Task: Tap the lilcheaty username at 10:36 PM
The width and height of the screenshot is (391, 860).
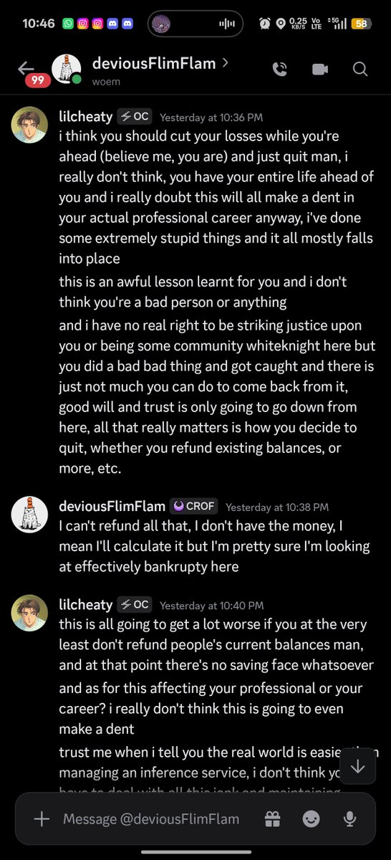Action: click(x=85, y=116)
